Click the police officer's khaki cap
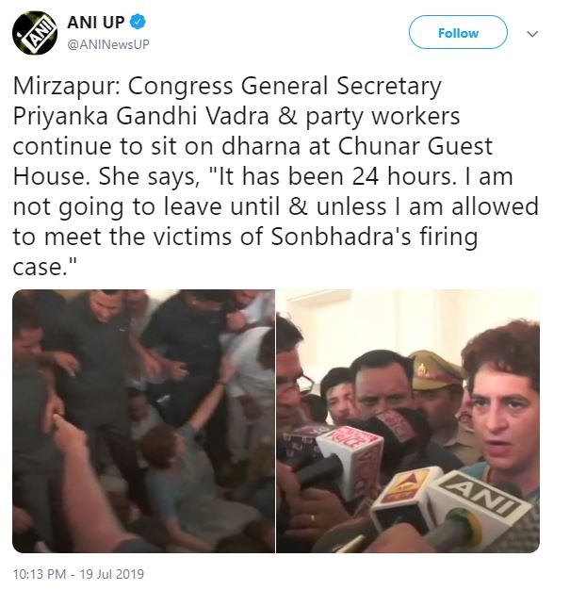 434,369
